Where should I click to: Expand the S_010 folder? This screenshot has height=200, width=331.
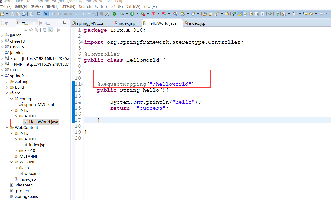(x=16, y=150)
